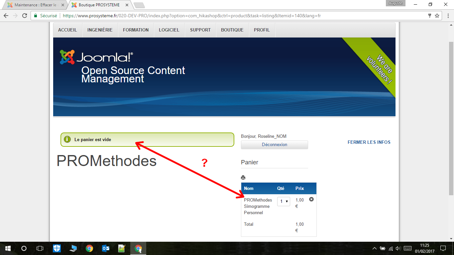The height and width of the screenshot is (255, 454).
Task: Click the volume speaker tray icon
Action: [398, 248]
